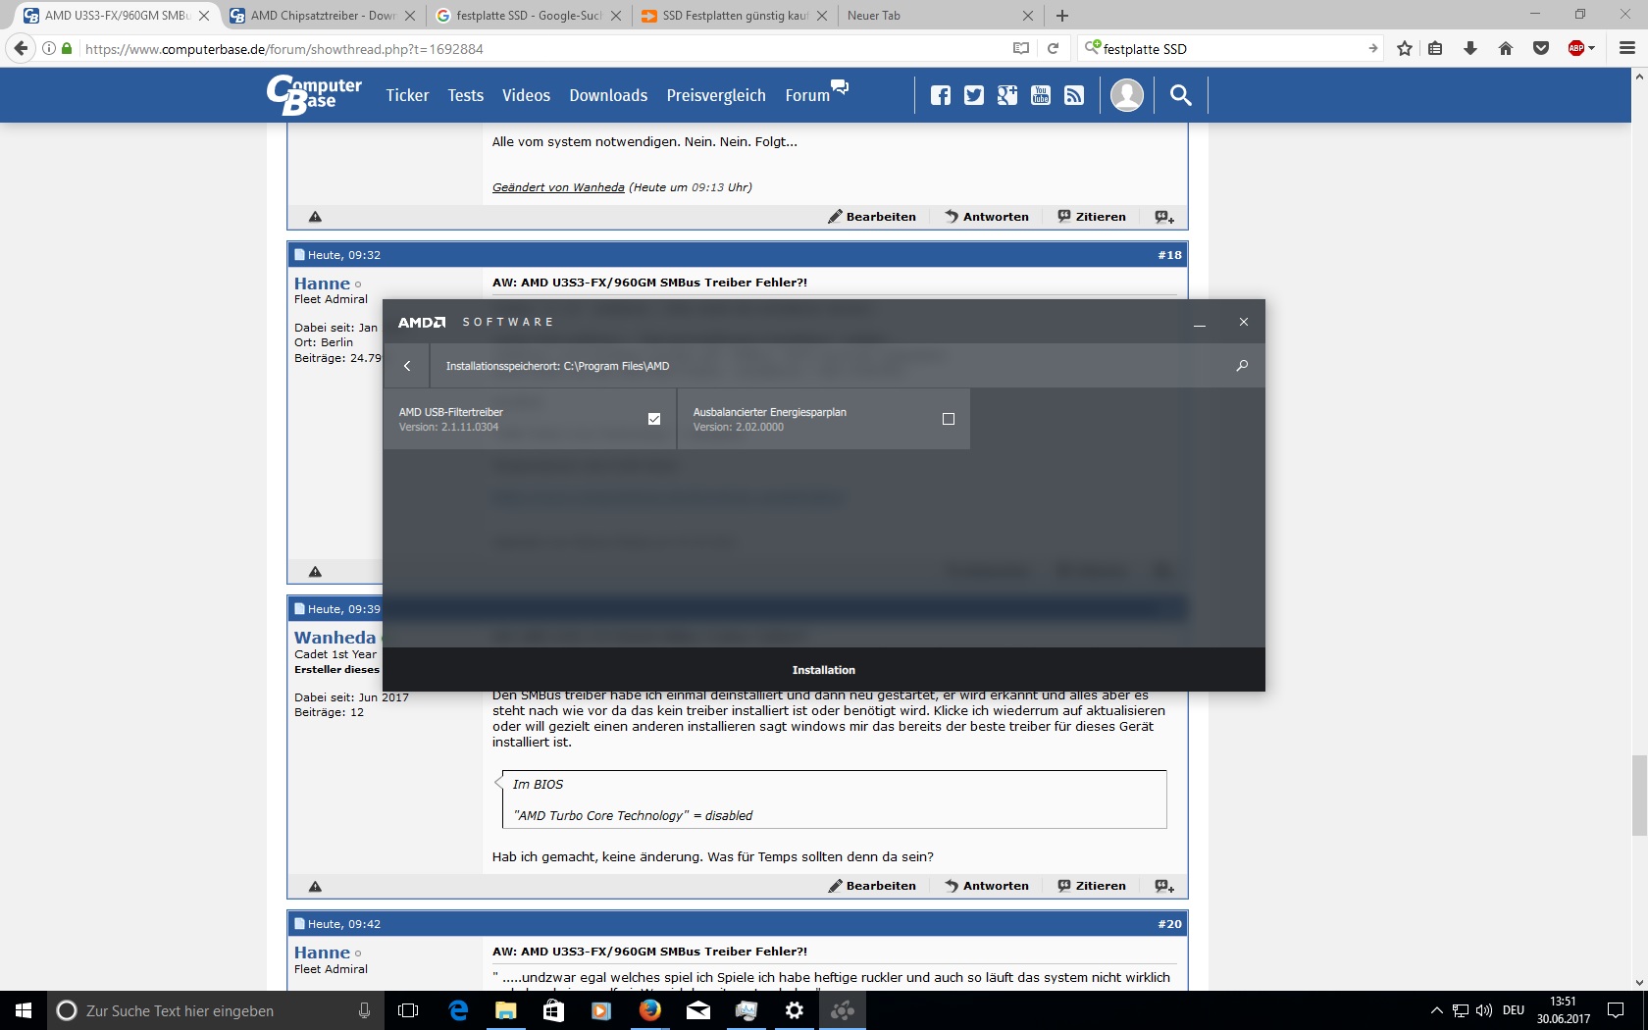
Task: Click multi-quote icon in top post
Action: click(1164, 217)
